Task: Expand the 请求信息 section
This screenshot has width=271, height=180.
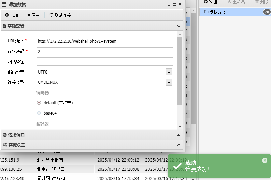Action: (179, 135)
